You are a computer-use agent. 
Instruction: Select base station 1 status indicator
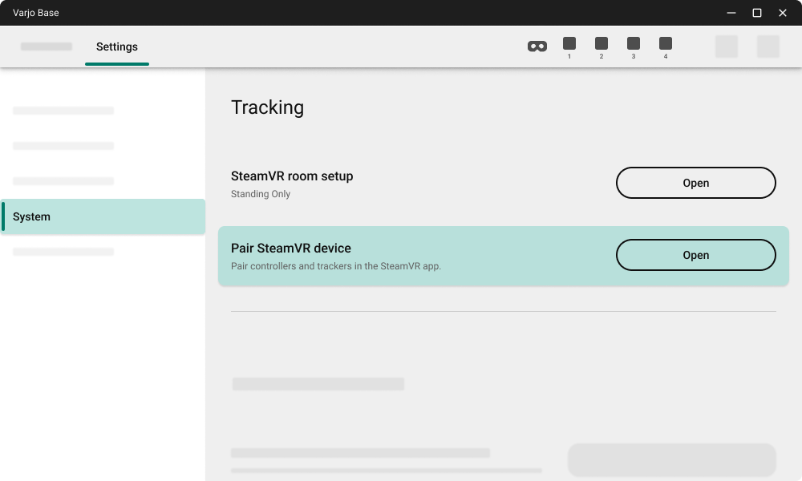(x=569, y=42)
